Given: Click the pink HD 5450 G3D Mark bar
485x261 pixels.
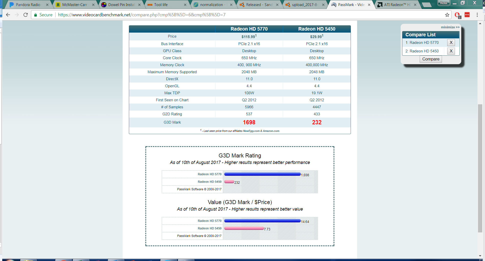Looking at the screenshot, I should pyautogui.click(x=229, y=182).
